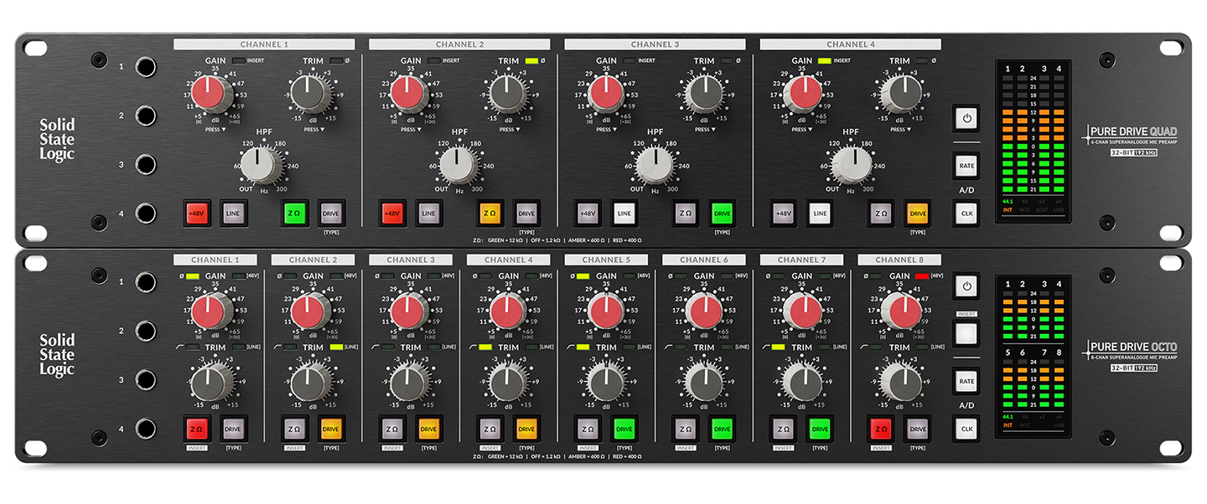Toggle the Quad Channel 1 LINE button
The height and width of the screenshot is (504, 1207).
233,213
